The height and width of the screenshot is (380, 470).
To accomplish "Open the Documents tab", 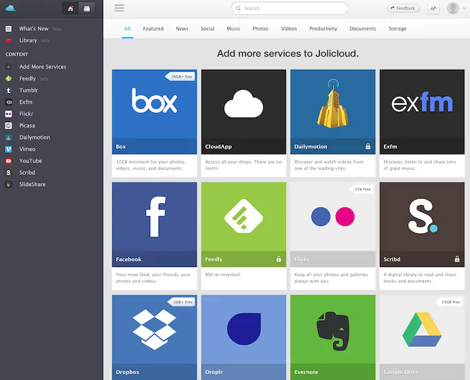I will (x=363, y=29).
